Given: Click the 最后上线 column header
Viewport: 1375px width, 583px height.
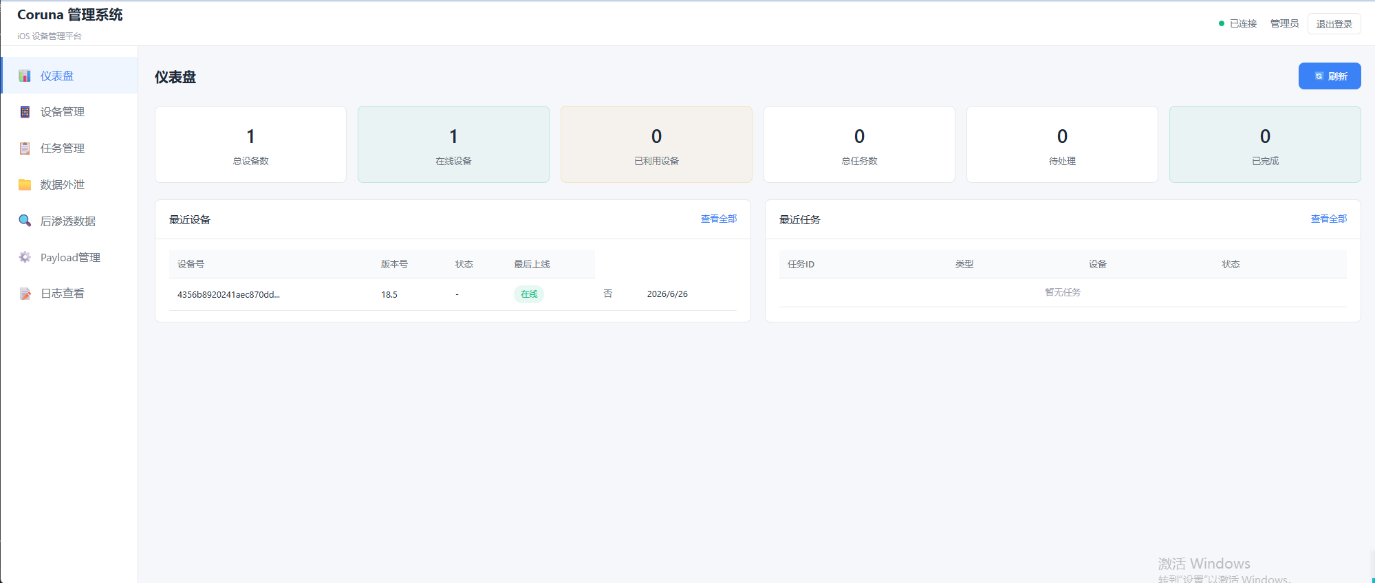Looking at the screenshot, I should 532,264.
